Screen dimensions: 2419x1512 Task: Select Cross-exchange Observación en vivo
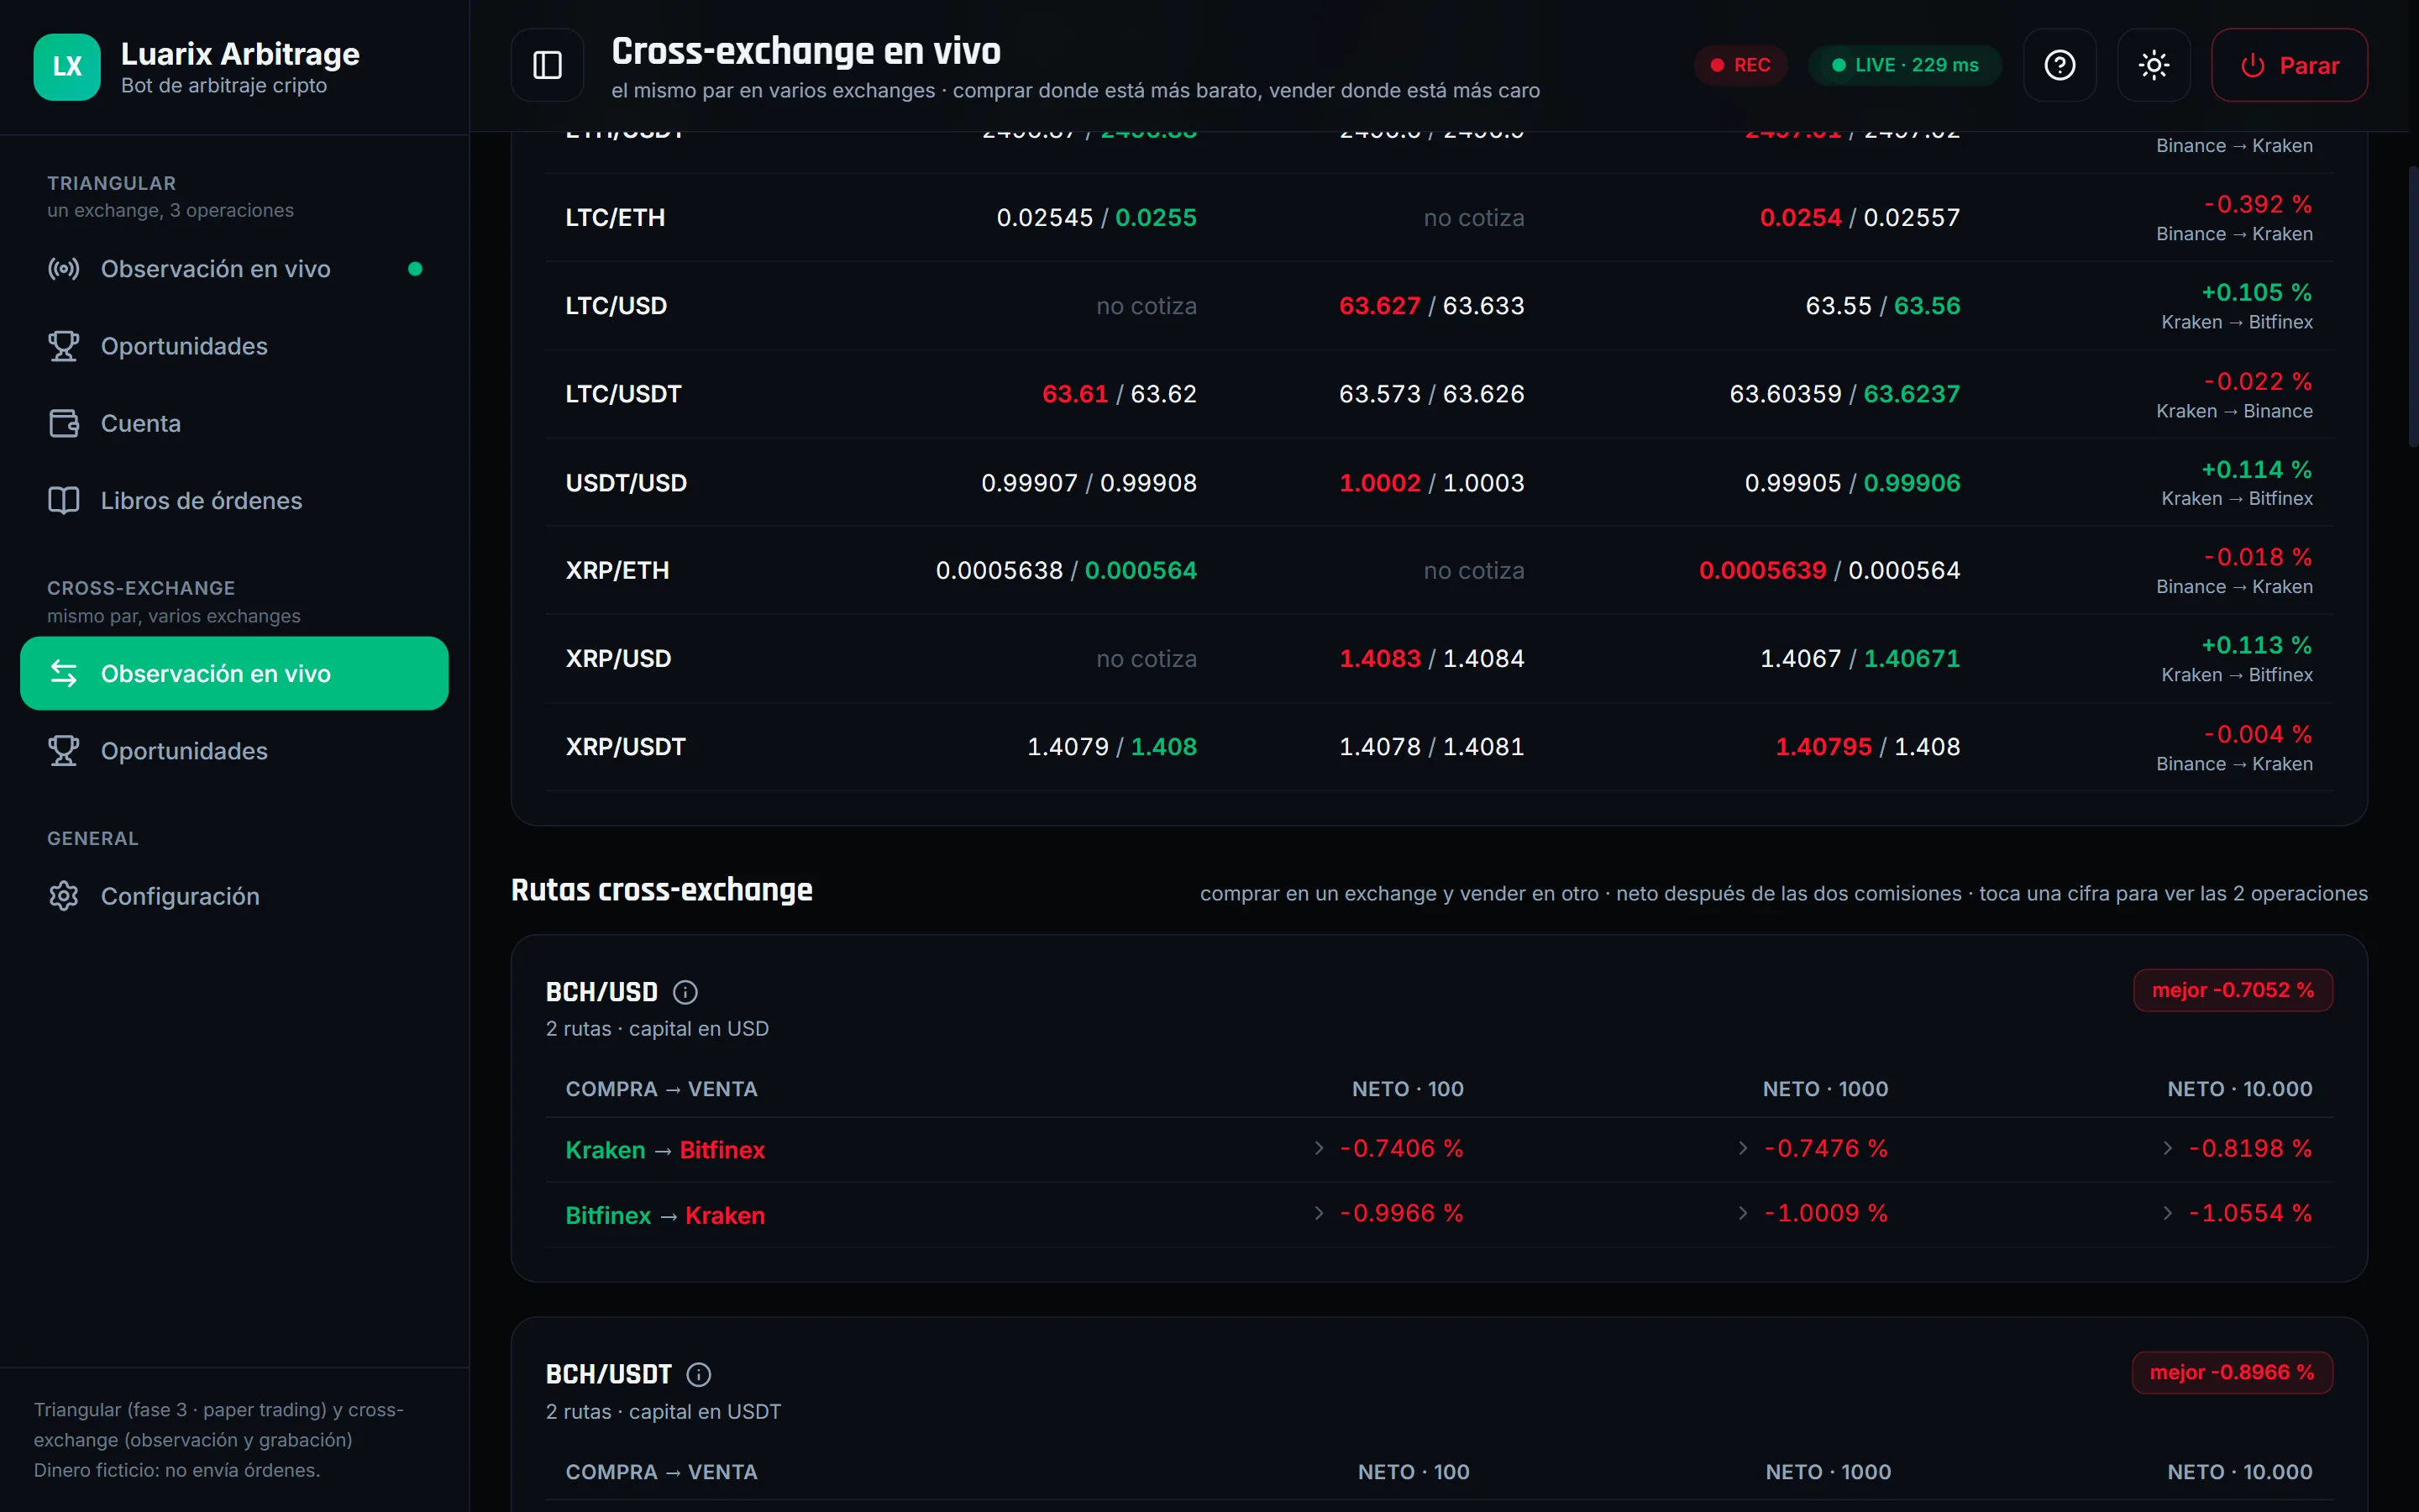[234, 673]
